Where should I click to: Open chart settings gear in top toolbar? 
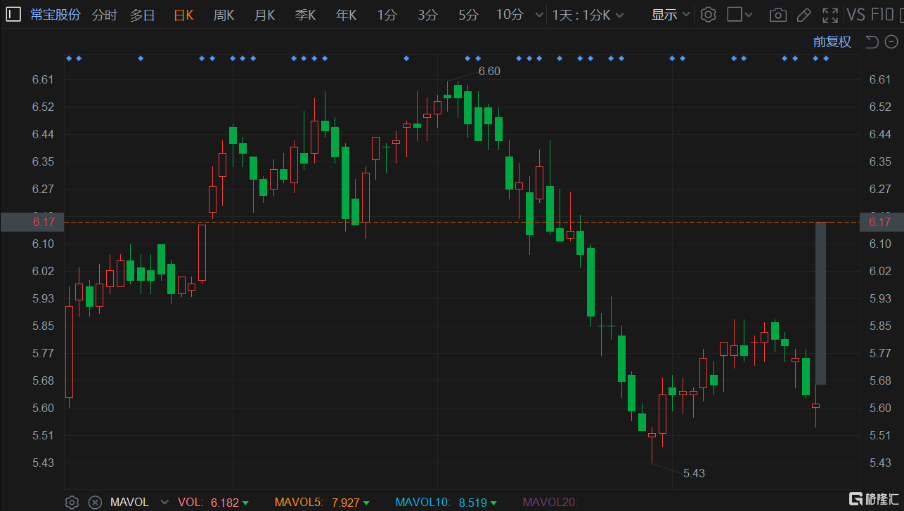tap(709, 15)
